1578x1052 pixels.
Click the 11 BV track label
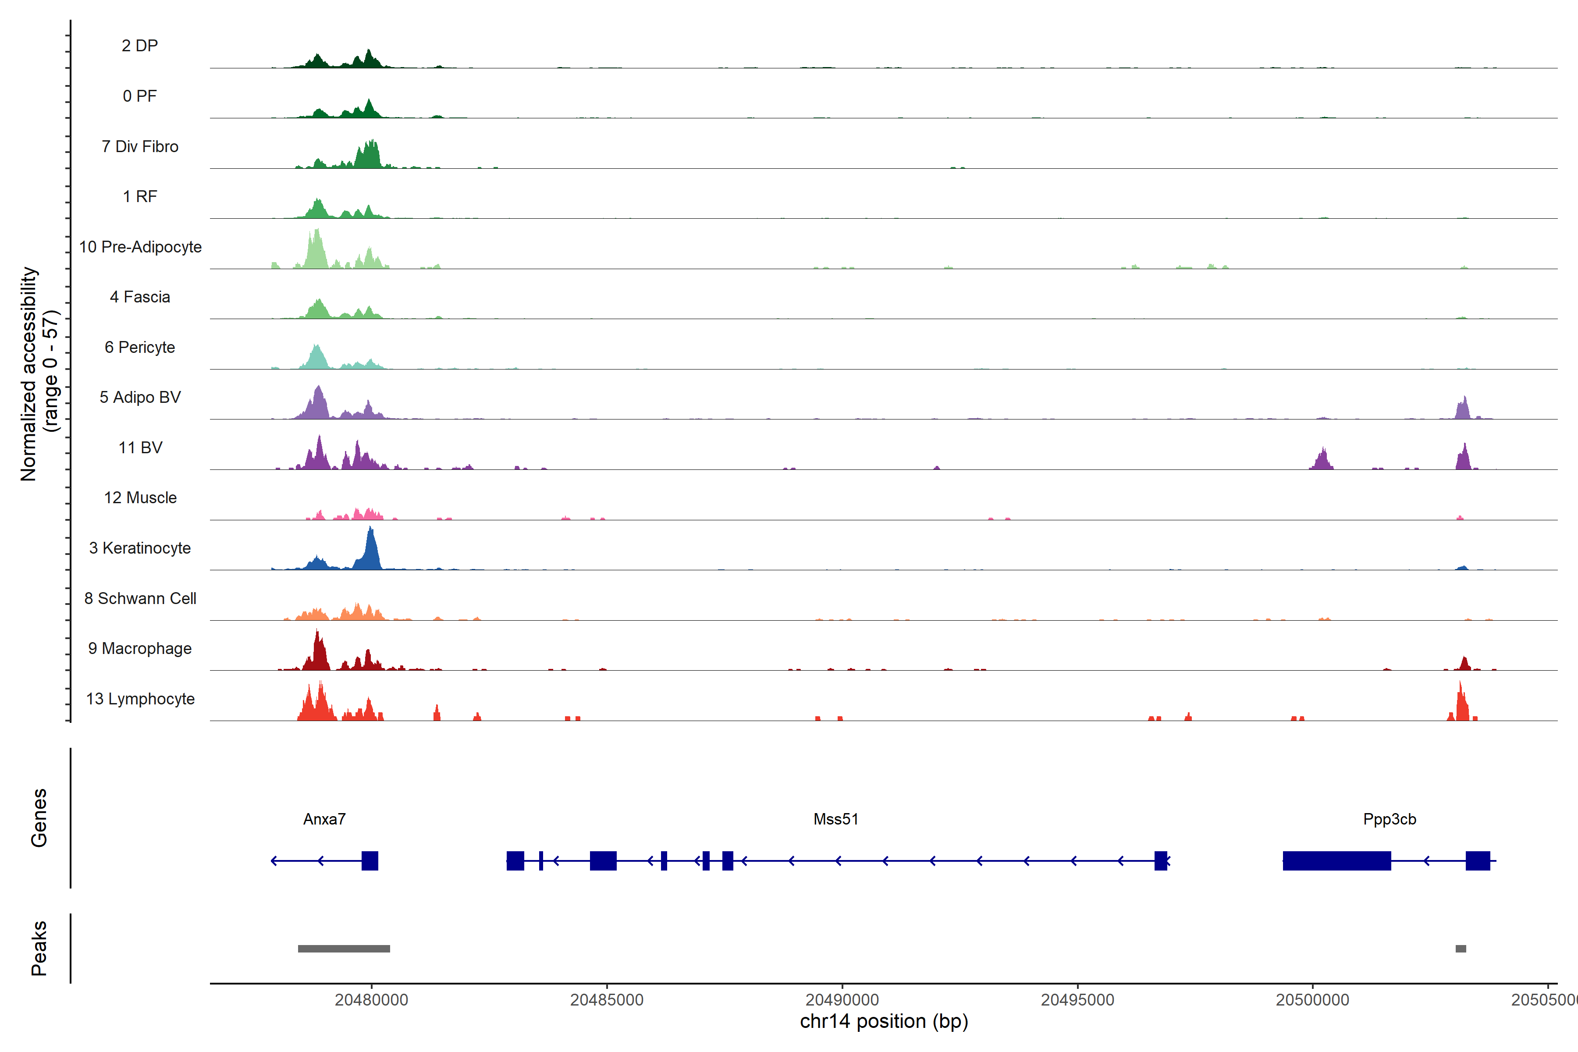click(x=140, y=448)
